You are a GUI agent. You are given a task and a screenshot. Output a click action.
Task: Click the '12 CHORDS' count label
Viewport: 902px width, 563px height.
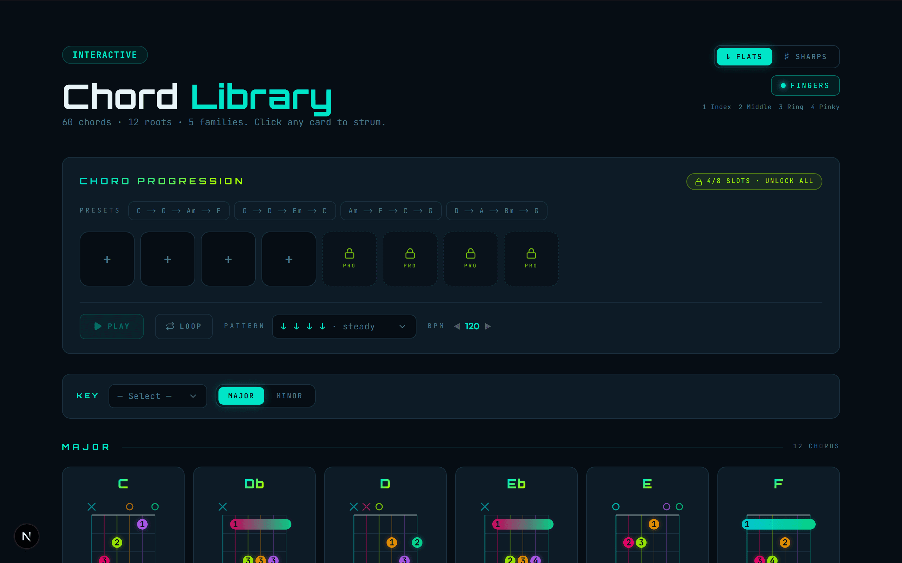816,446
